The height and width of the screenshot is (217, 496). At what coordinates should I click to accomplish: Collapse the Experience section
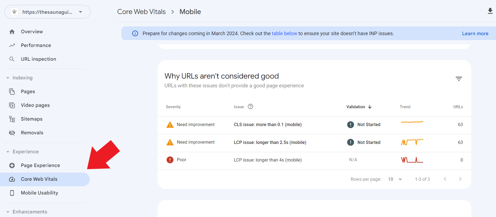pos(8,152)
